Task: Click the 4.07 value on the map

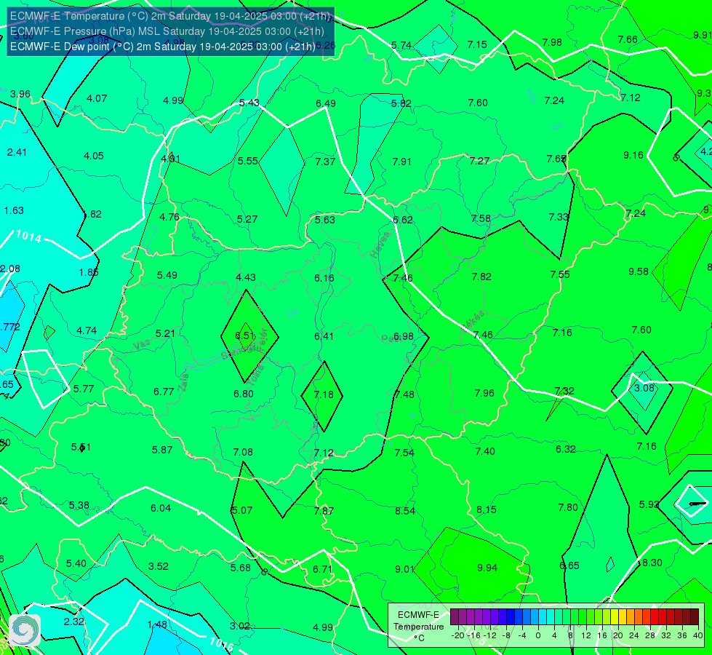Action: pos(97,98)
